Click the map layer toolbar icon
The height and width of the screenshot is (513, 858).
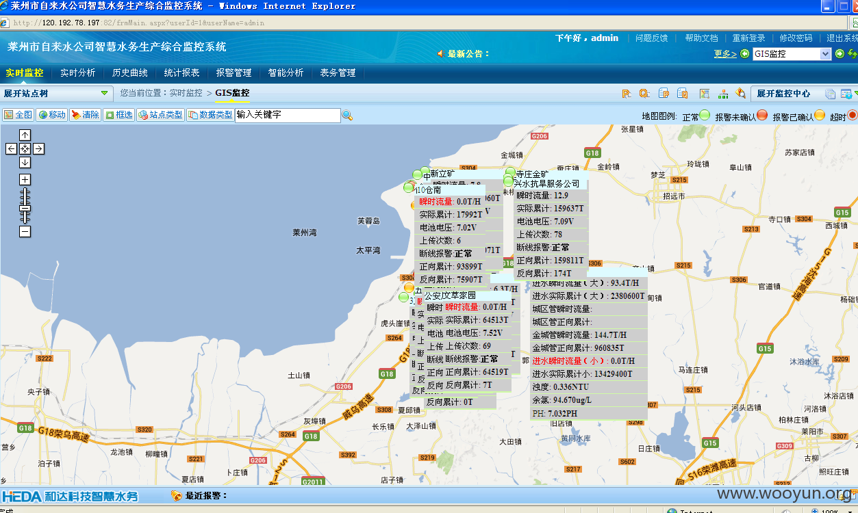click(704, 94)
